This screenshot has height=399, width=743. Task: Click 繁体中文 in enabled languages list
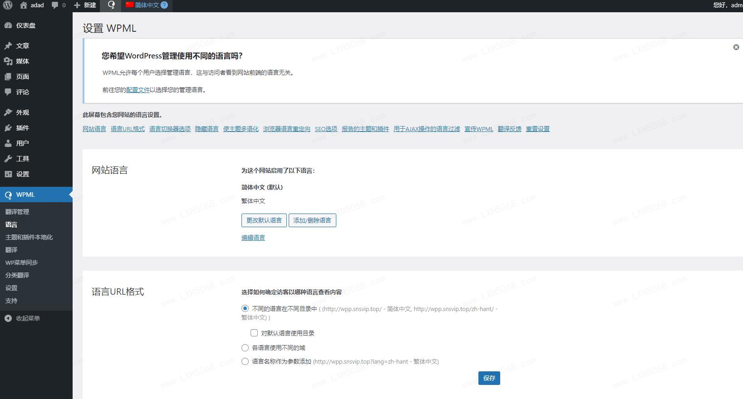(x=253, y=201)
